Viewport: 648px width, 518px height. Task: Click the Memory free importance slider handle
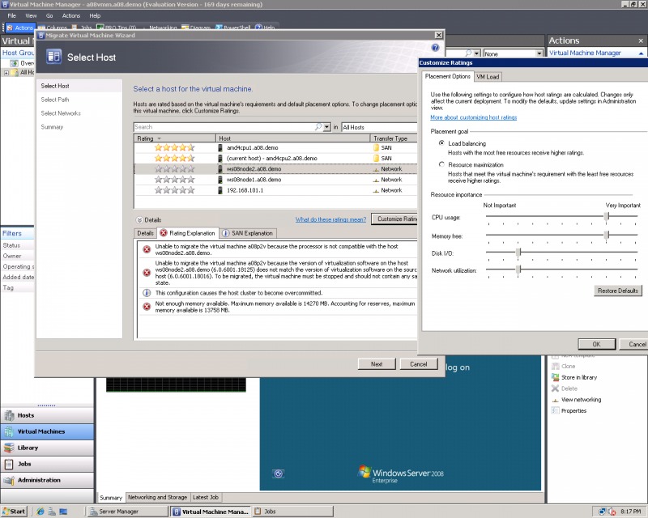tap(607, 235)
